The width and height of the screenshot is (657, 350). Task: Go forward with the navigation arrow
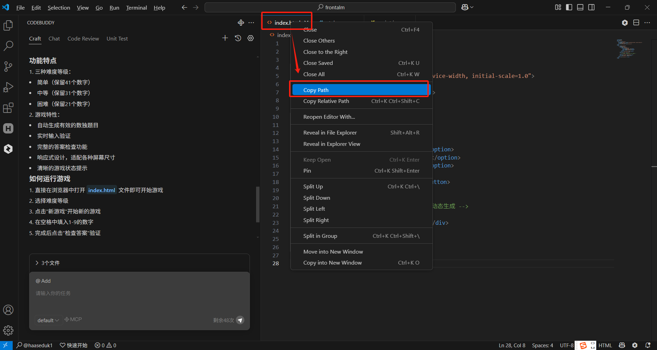pos(196,7)
